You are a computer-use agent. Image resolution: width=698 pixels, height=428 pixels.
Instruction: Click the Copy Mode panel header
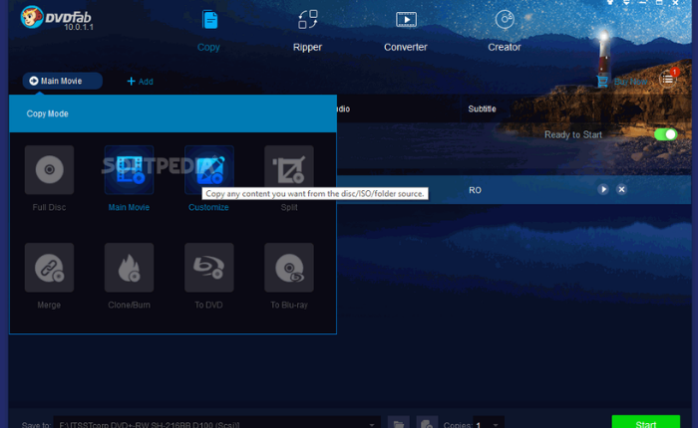point(173,113)
